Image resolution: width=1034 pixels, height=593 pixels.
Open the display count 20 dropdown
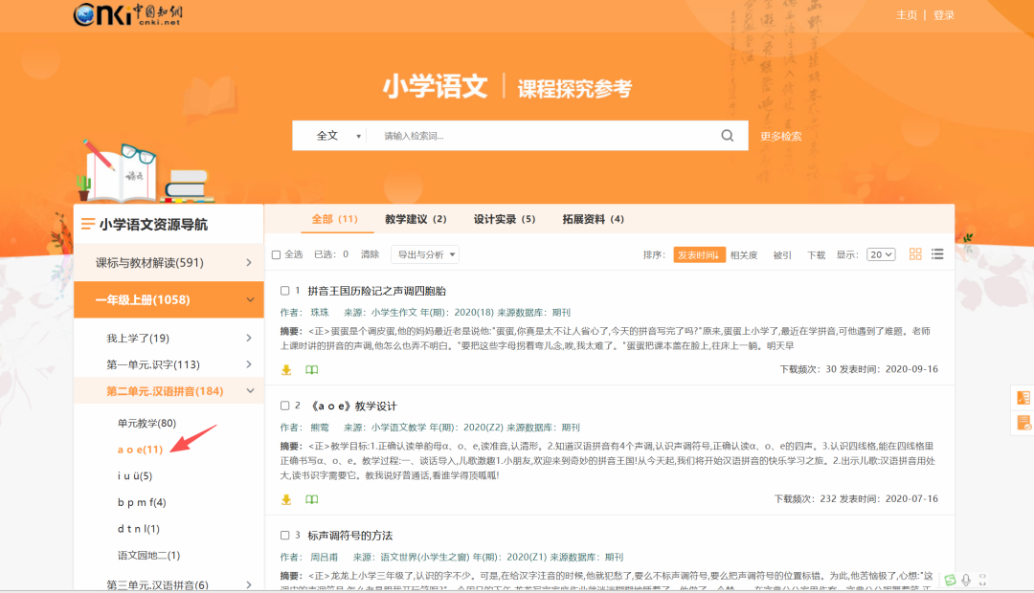click(881, 254)
